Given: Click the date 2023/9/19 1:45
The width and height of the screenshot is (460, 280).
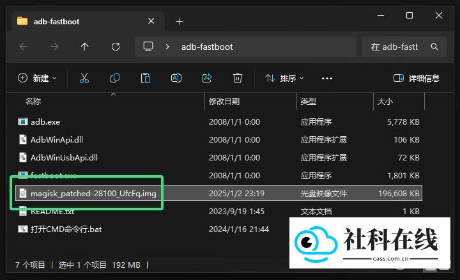Looking at the screenshot, I should [x=236, y=212].
